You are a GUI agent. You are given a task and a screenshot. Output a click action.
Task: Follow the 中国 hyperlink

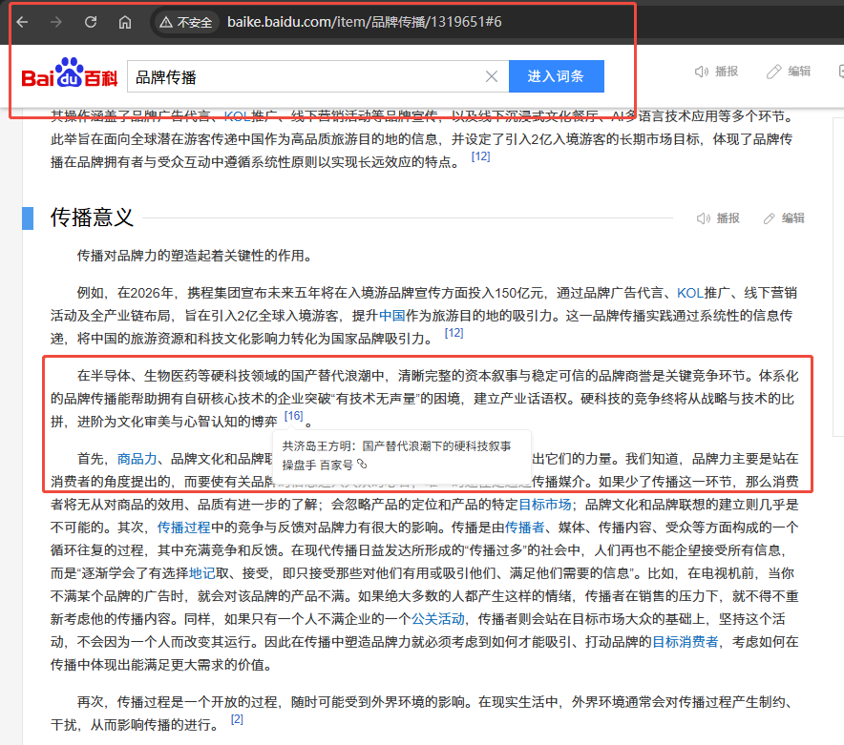click(391, 316)
